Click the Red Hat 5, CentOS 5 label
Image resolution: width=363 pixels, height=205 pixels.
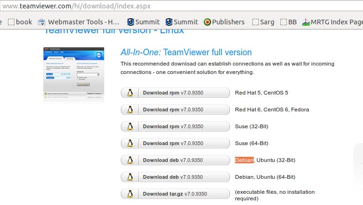(262, 93)
